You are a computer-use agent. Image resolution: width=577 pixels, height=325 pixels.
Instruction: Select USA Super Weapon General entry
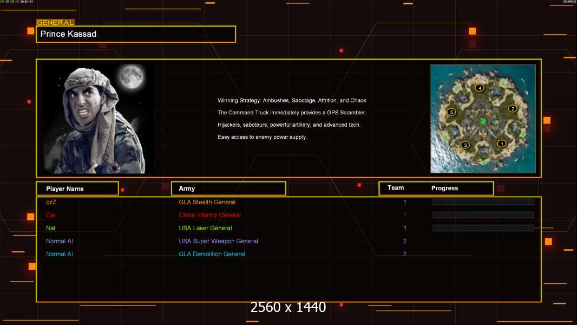218,241
